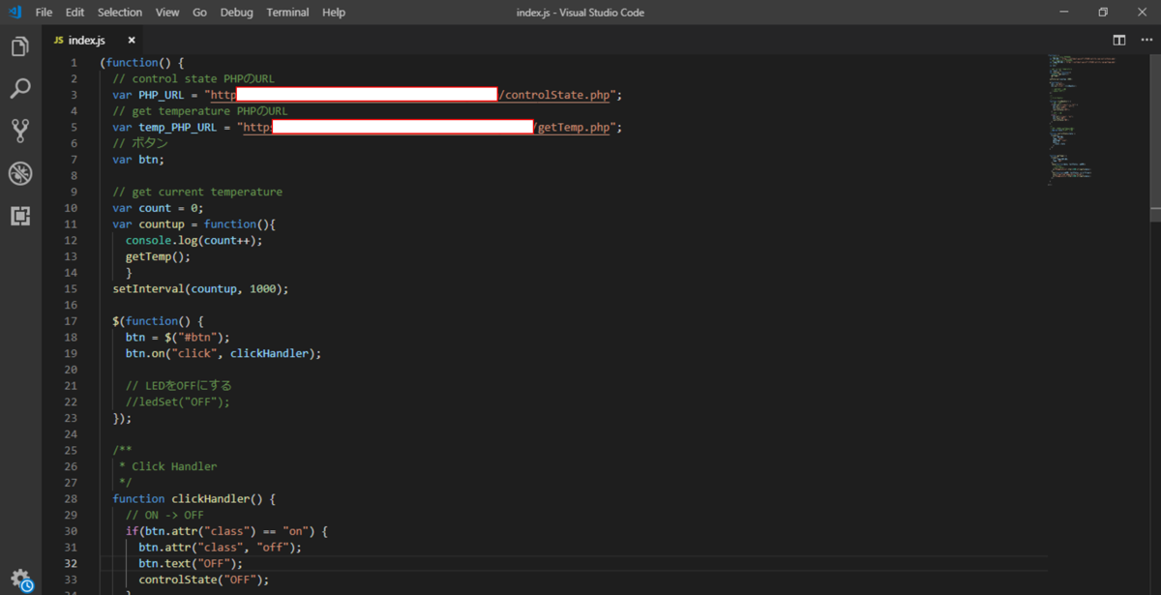1161x595 pixels.
Task: Click comment '// get current temperature'
Action: coord(197,192)
